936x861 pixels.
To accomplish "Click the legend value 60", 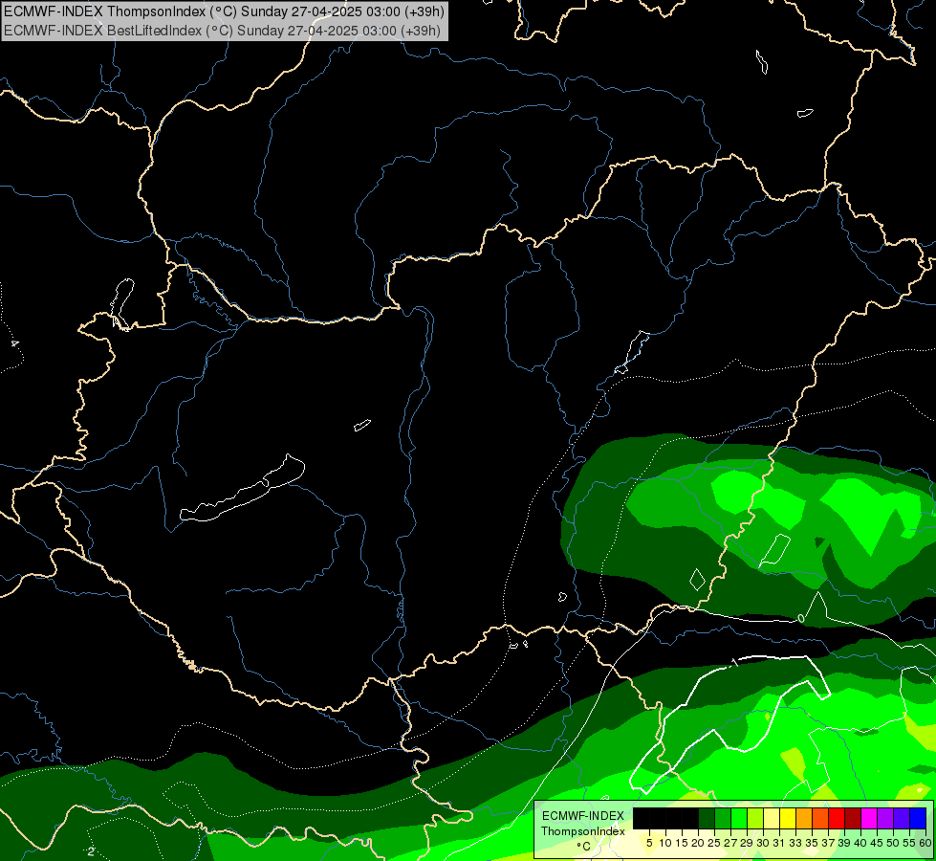I will [x=925, y=843].
